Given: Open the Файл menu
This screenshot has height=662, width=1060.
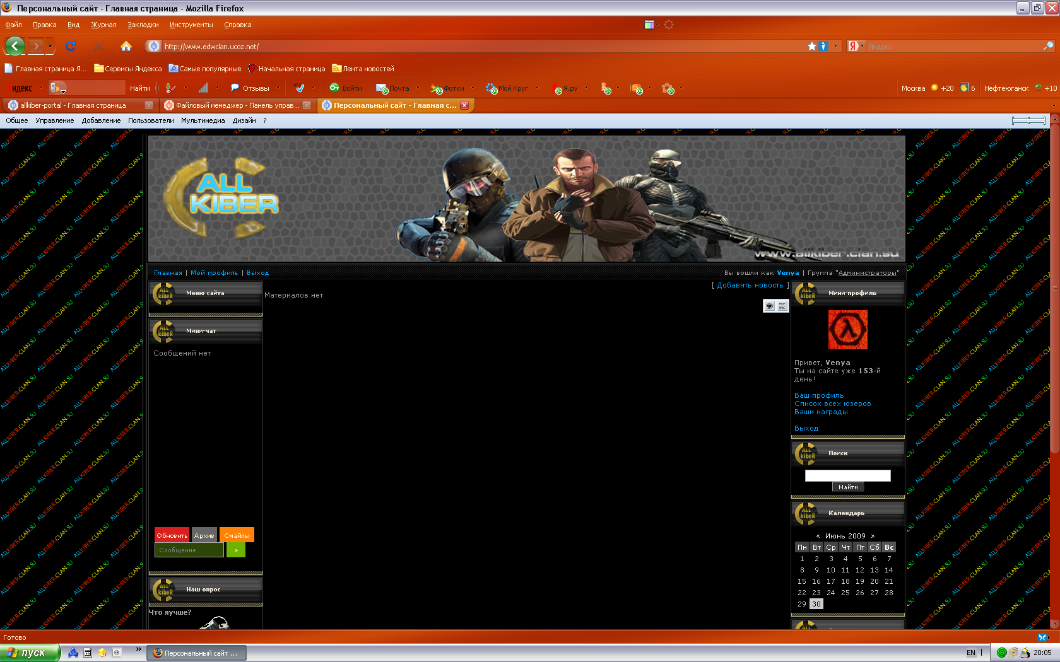Looking at the screenshot, I should [x=13, y=25].
